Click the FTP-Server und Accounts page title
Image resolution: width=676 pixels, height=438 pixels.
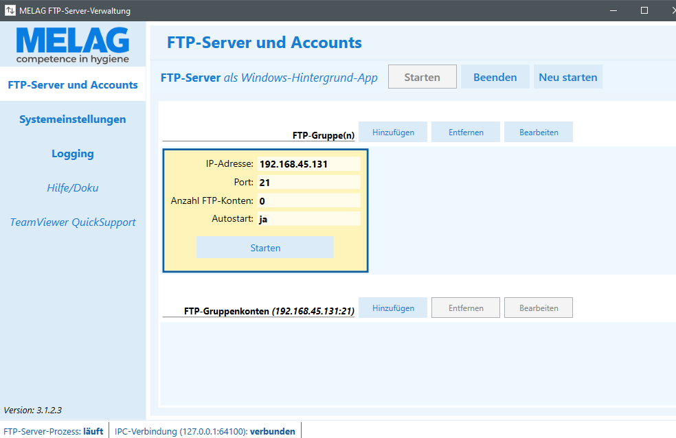pos(264,43)
